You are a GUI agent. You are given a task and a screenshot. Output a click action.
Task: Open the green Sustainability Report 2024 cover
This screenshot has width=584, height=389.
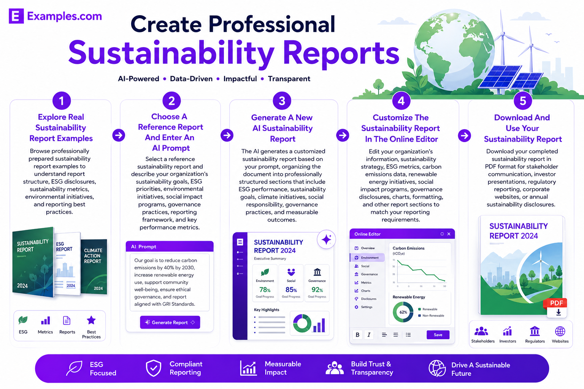33,262
